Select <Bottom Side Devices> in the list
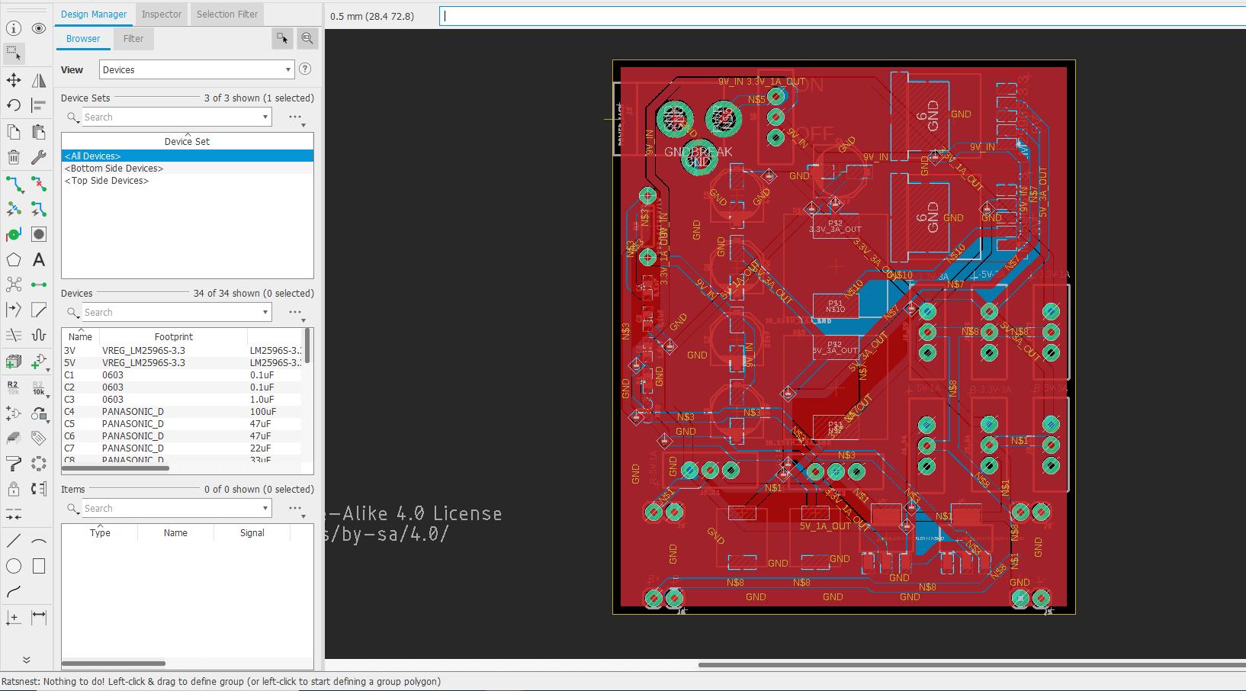This screenshot has width=1246, height=691. [113, 168]
